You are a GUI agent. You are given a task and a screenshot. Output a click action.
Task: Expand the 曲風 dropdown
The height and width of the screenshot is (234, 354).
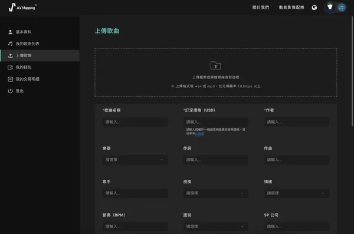[x=215, y=193]
